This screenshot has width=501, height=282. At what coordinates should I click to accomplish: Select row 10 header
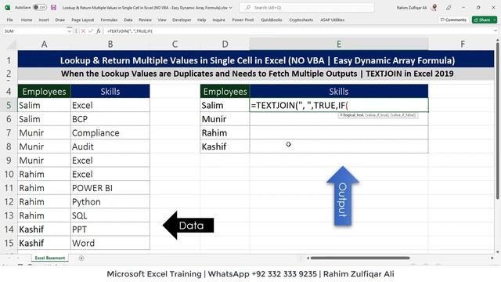coord(9,174)
